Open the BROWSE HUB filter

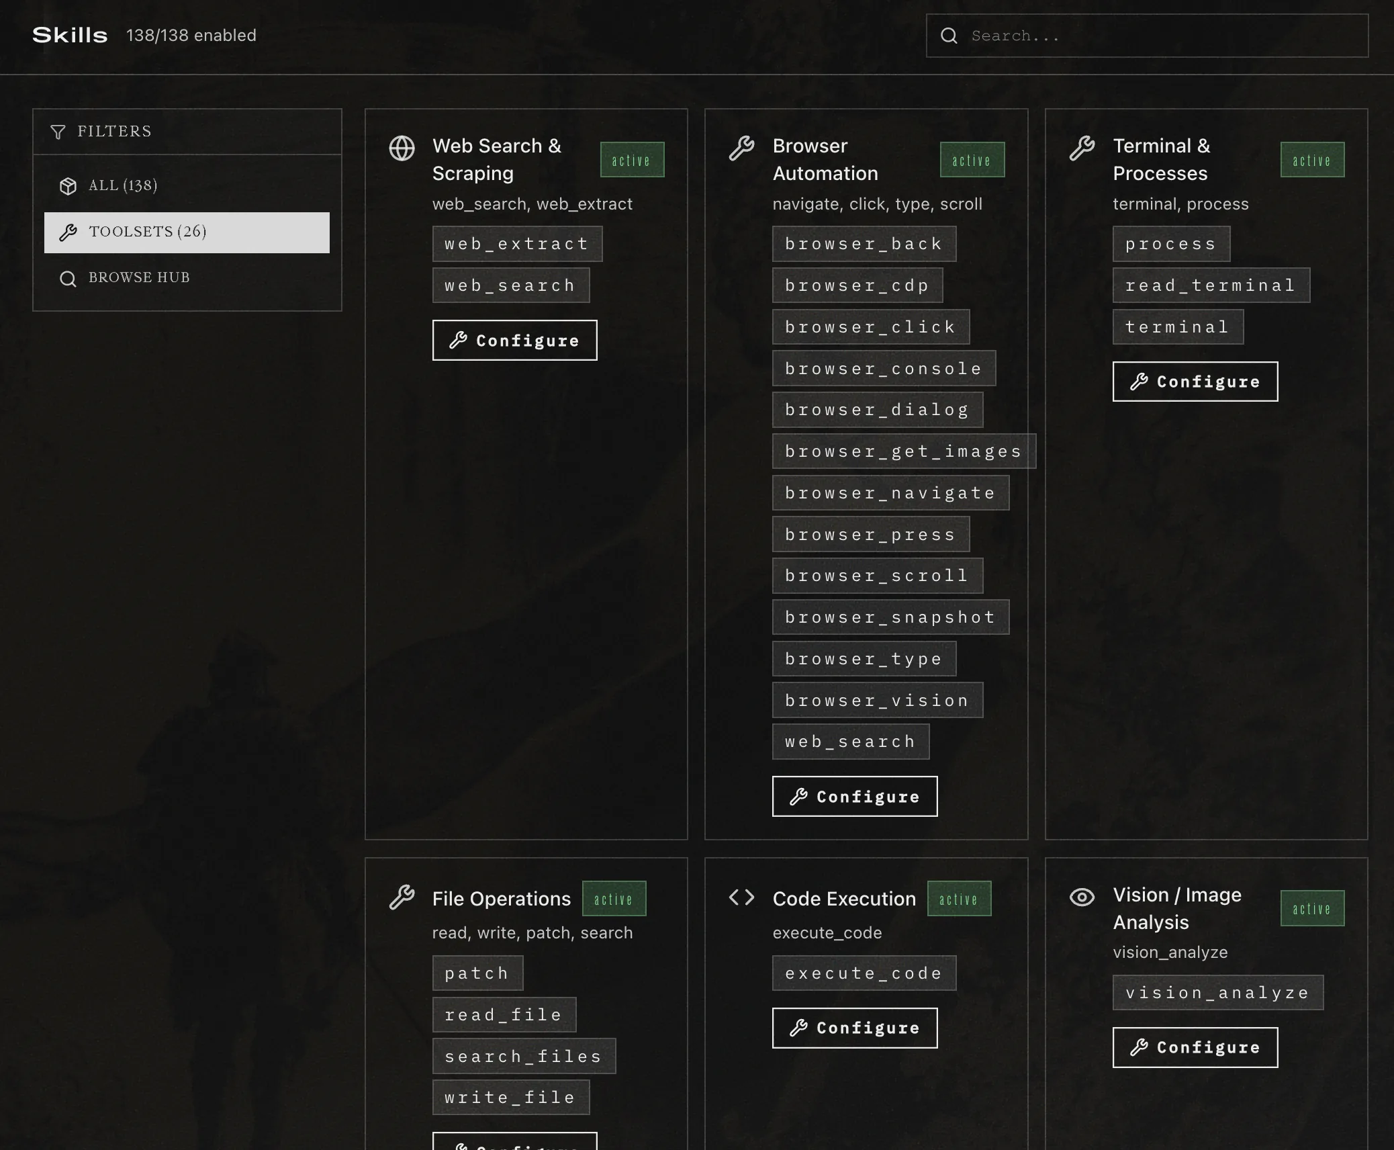(x=187, y=278)
